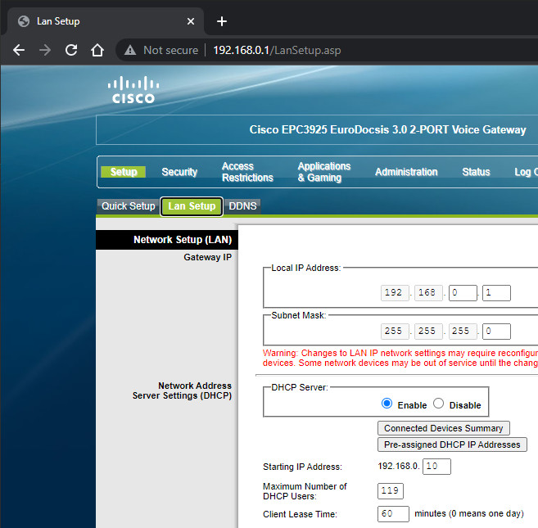Click the Starting IP Address field
This screenshot has width=538, height=528.
point(437,467)
